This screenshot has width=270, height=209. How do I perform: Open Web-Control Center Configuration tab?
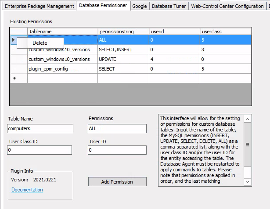click(x=227, y=6)
